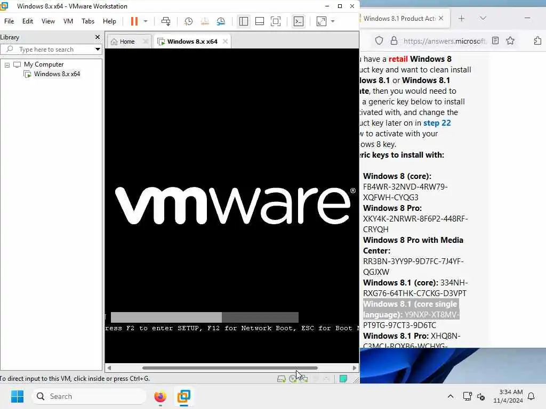Click the Windows 8 Pro key XKY4K-2NRWR text
The width and height of the screenshot is (546, 409).
(415, 224)
